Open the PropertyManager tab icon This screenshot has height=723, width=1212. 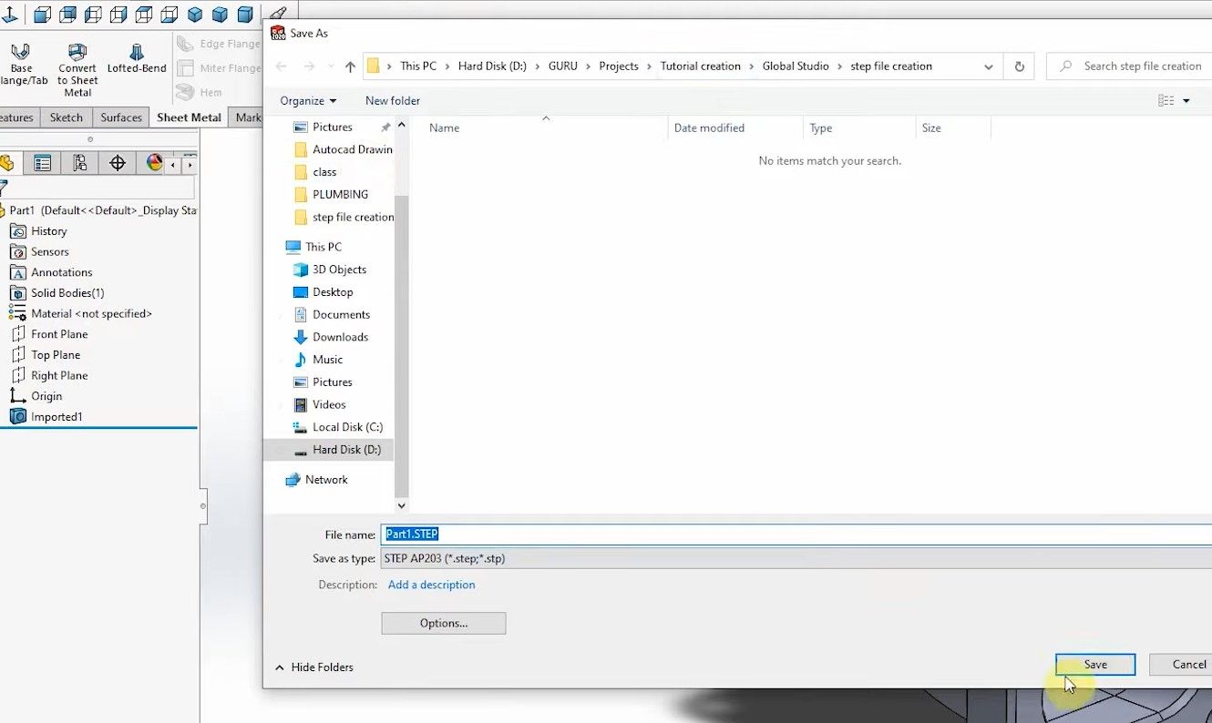(x=42, y=163)
